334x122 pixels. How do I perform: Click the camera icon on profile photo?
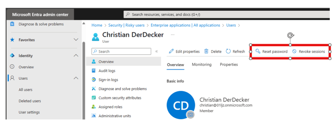190,114
